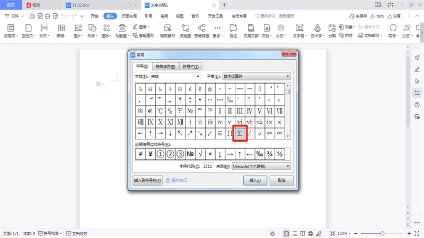Toggle document proofreading (文档校对) in status bar
The image size is (424, 238).
pyautogui.click(x=77, y=233)
